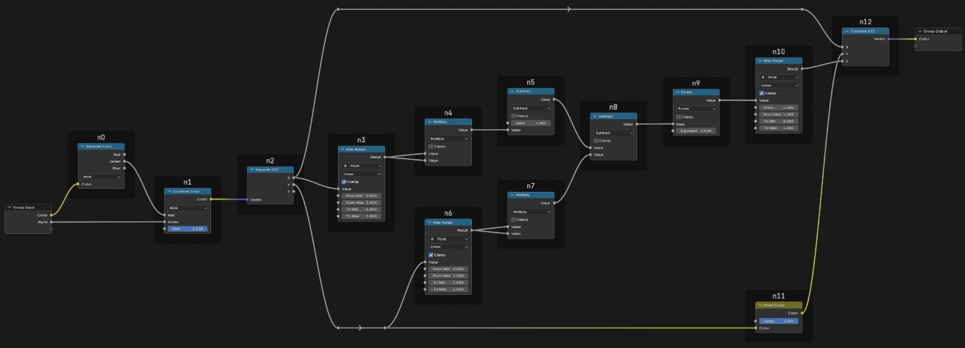965x348 pixels.
Task: Click Factor slider in n11 Invert Color
Action: [x=778, y=320]
